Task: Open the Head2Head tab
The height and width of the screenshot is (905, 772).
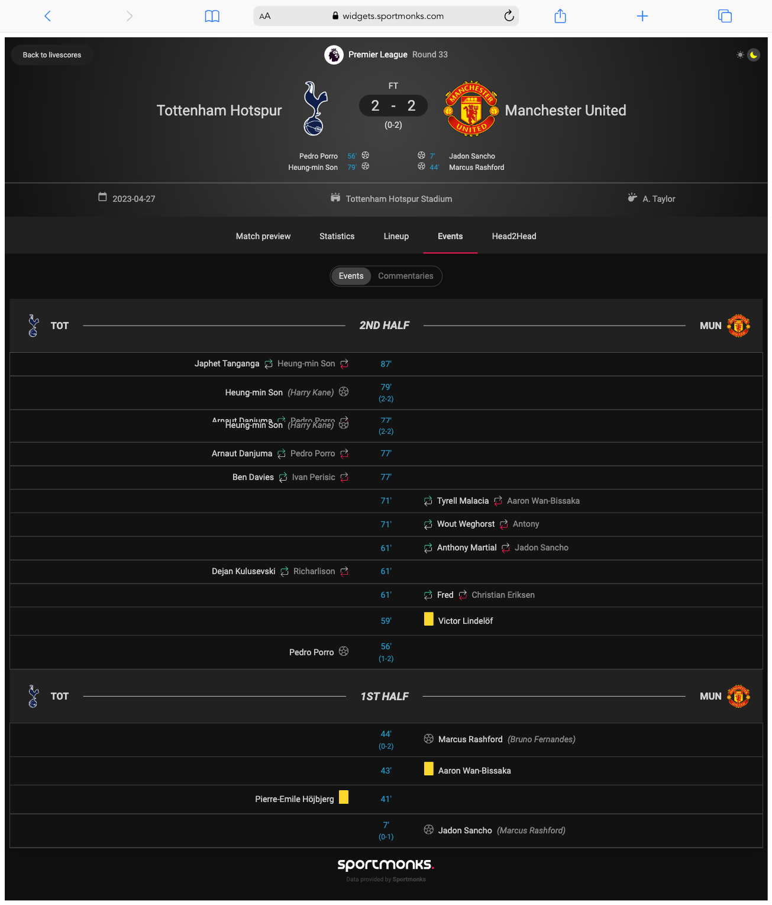Action: (514, 236)
